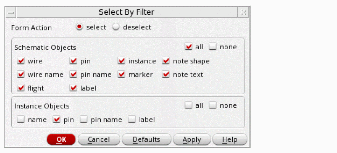Check Instance Objects 'all' checkbox
This screenshot has width=337, height=153.
(x=189, y=105)
